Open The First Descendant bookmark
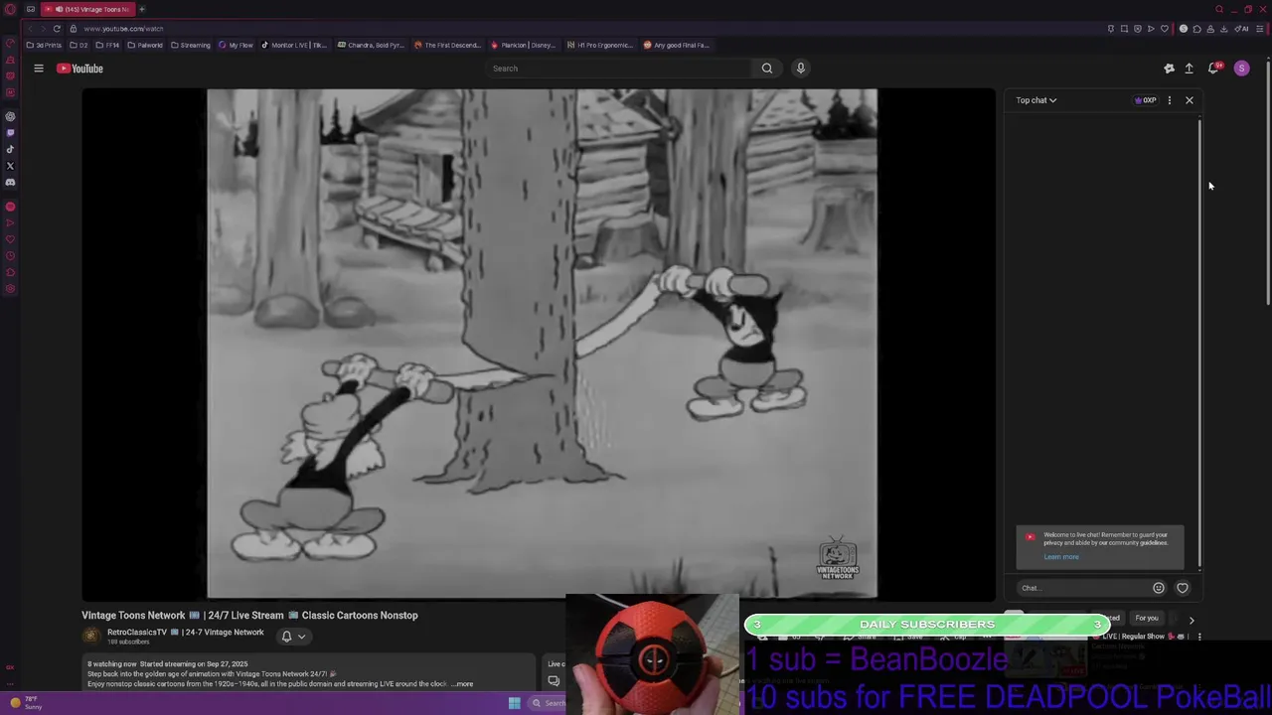 coord(447,45)
